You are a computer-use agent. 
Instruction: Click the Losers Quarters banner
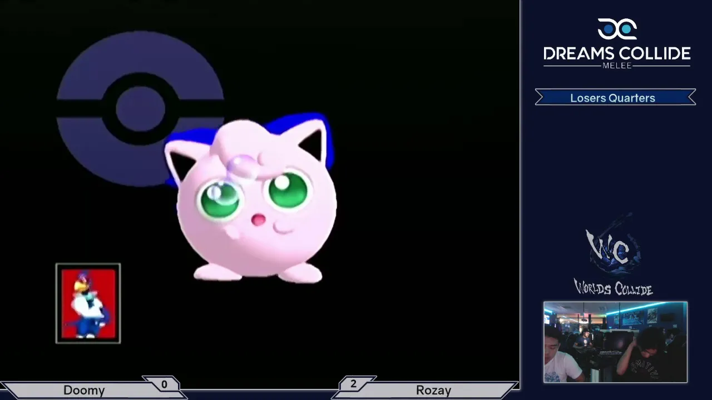point(615,98)
